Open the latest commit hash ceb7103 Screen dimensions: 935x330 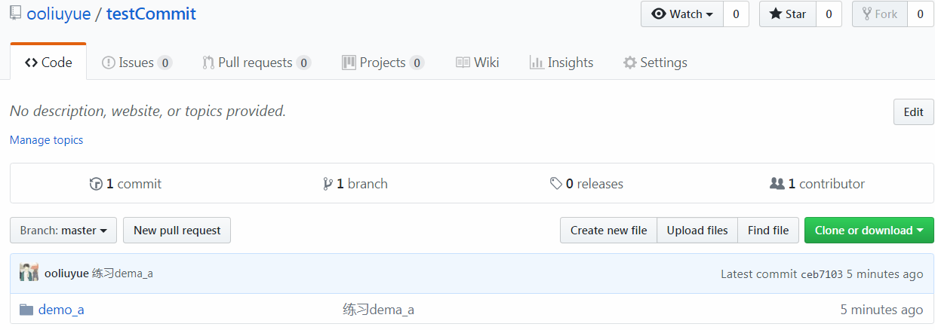(x=821, y=274)
